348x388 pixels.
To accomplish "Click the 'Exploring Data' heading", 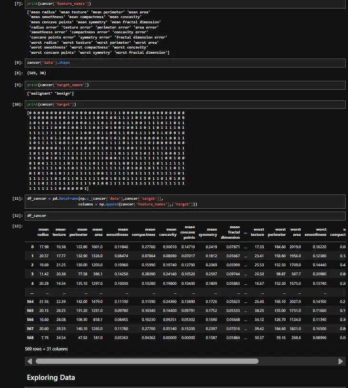I will [x=51, y=378].
